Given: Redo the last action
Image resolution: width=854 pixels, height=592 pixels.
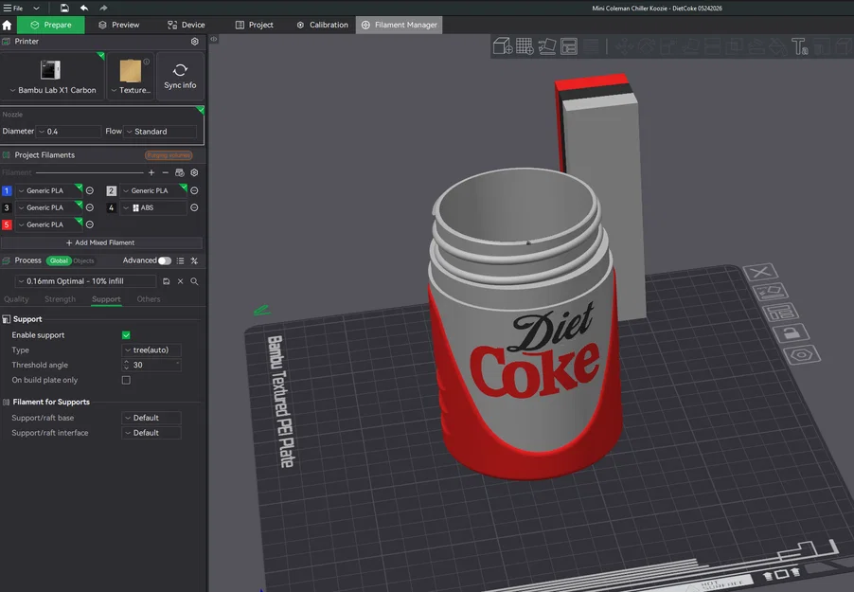Looking at the screenshot, I should pyautogui.click(x=103, y=9).
